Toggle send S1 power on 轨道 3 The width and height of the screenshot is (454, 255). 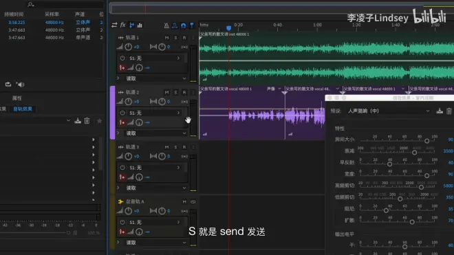[x=122, y=168]
